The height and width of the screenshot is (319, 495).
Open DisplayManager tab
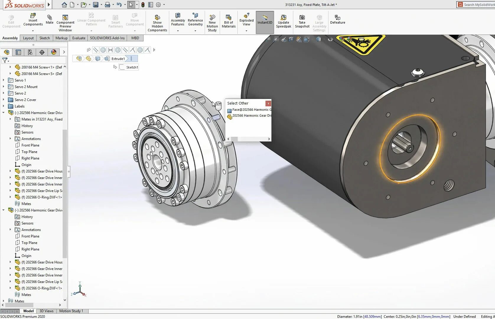point(54,52)
